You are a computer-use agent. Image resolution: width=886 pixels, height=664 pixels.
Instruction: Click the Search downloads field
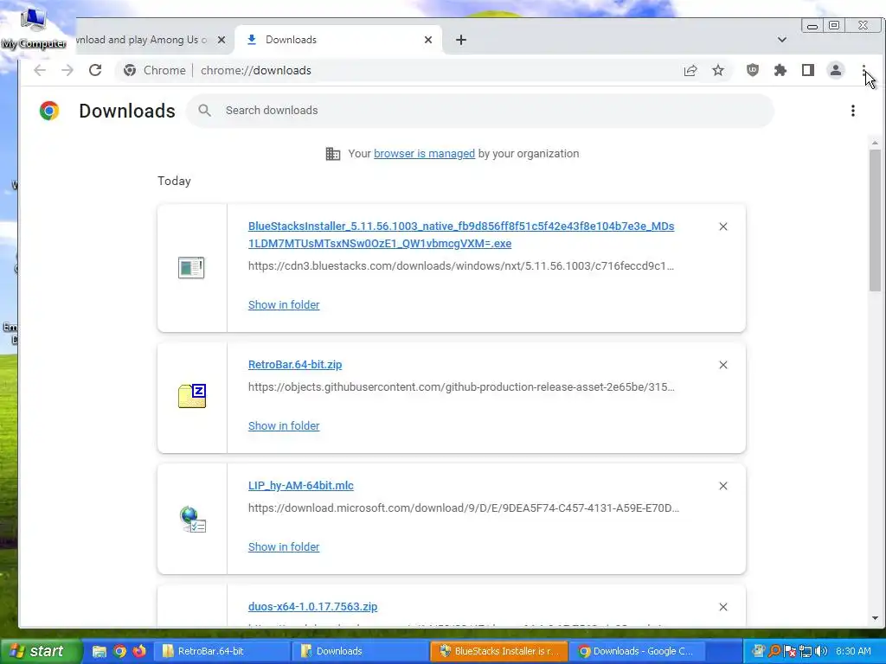(x=480, y=111)
